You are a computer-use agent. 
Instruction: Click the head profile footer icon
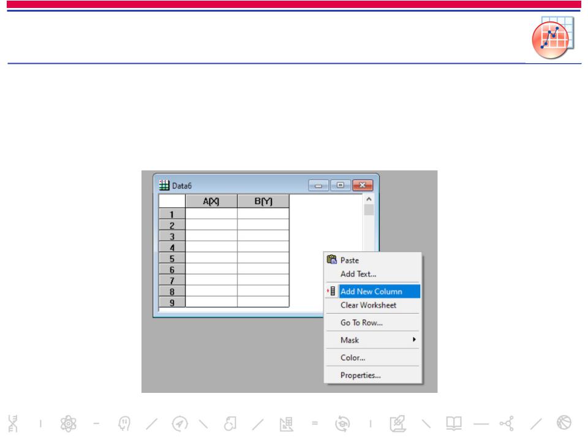tap(124, 424)
